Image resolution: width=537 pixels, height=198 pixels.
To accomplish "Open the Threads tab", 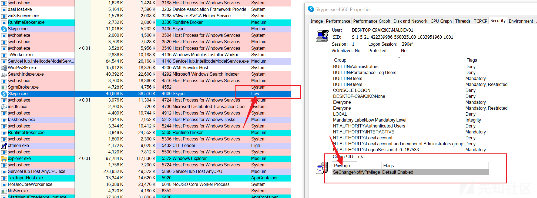I will click(x=463, y=21).
